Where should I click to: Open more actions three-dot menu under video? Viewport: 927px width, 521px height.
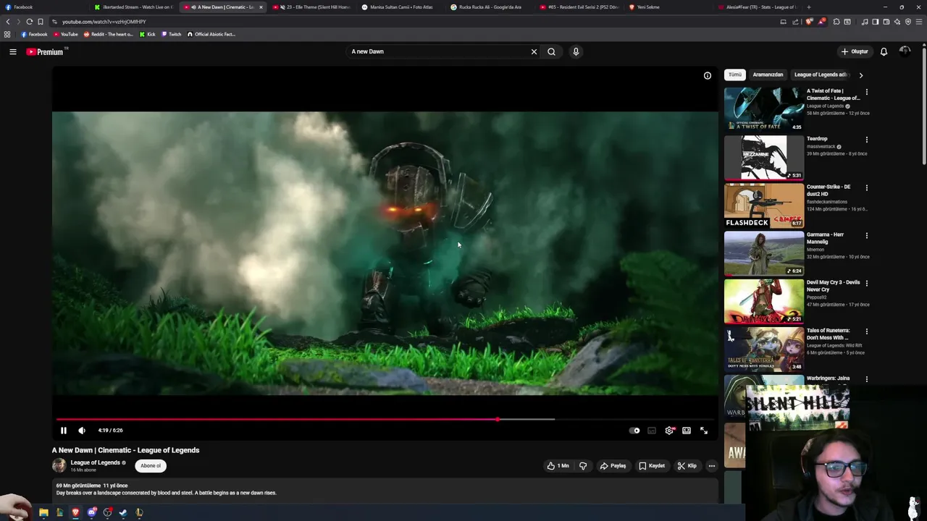(x=712, y=466)
